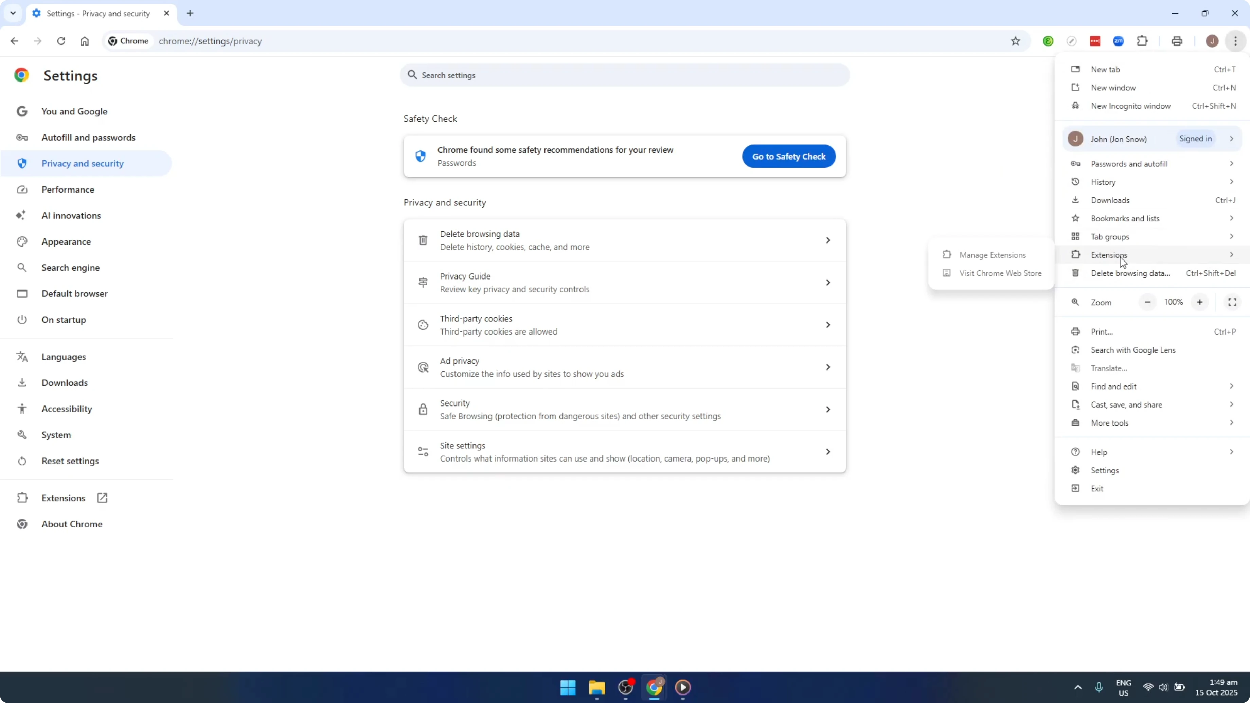This screenshot has width=1250, height=703.
Task: Open Downloads from Chrome menu
Action: click(1153, 200)
